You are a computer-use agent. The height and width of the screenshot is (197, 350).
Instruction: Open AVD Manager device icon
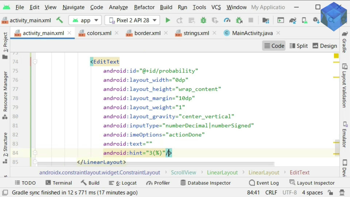coord(304,20)
